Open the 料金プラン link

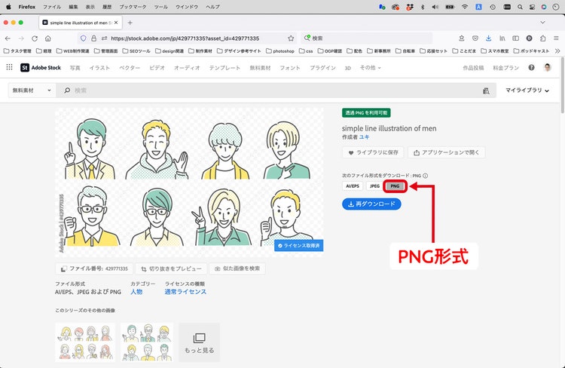tap(505, 68)
